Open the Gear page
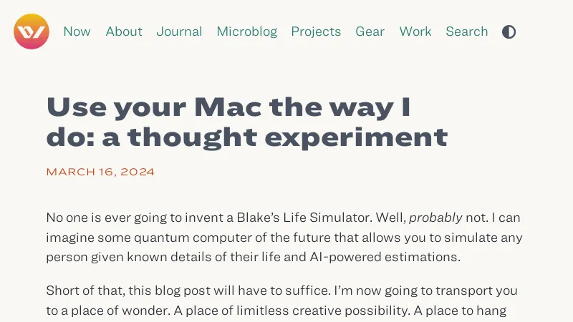Viewport: 573px width, 322px height. pos(370,31)
